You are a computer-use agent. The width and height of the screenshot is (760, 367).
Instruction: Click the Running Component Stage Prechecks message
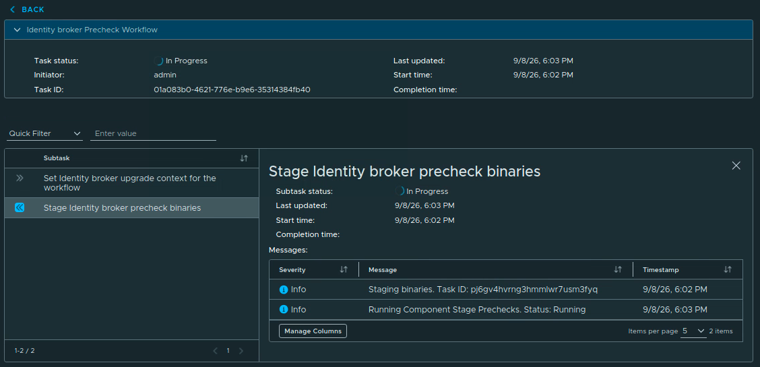coord(477,309)
